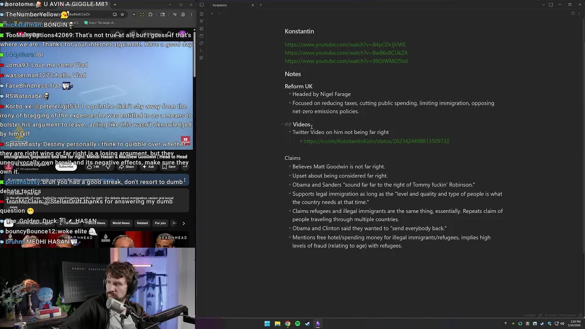Navigate back in Obsidian note history
The height and width of the screenshot is (329, 585).
coord(212,14)
